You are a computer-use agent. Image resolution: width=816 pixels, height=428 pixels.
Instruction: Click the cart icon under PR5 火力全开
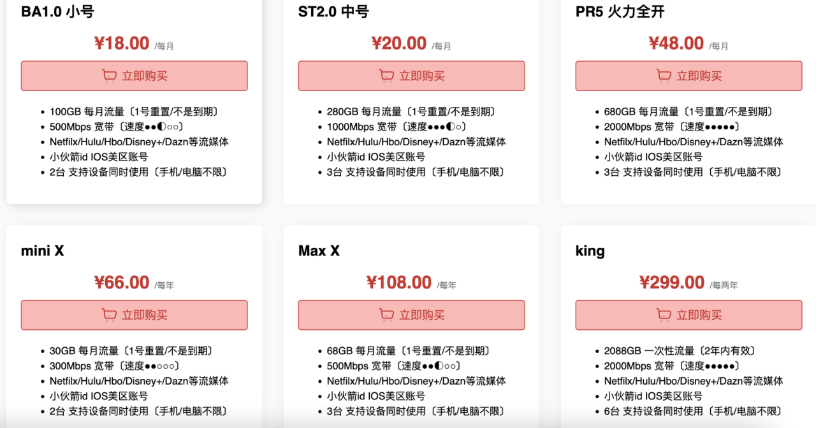664,76
